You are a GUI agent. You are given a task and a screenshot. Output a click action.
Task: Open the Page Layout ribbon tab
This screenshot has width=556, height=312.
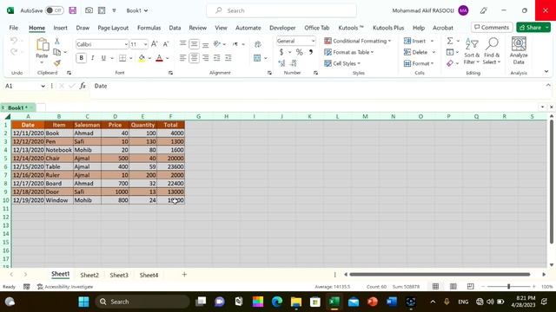click(x=113, y=28)
